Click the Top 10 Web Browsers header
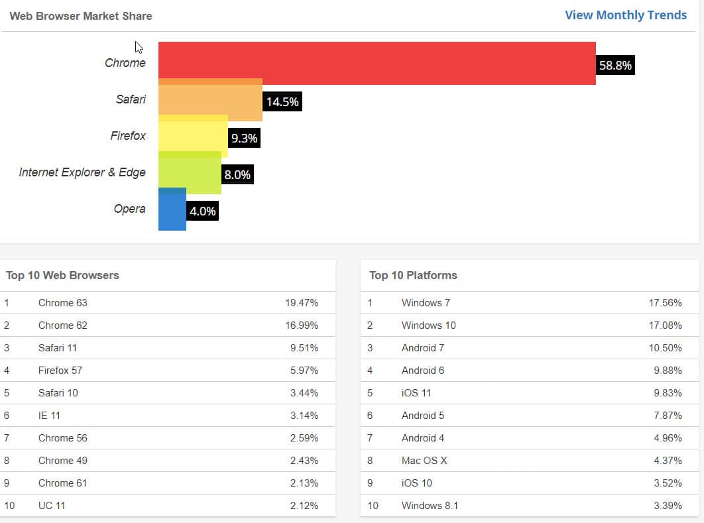This screenshot has height=523, width=704. tap(62, 275)
